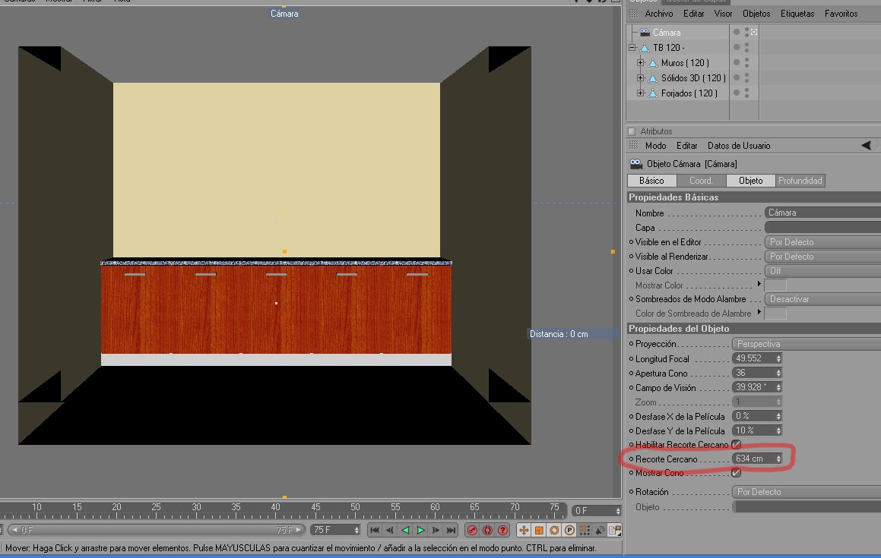Open the Visible al Renderizar dropdown

pos(822,257)
